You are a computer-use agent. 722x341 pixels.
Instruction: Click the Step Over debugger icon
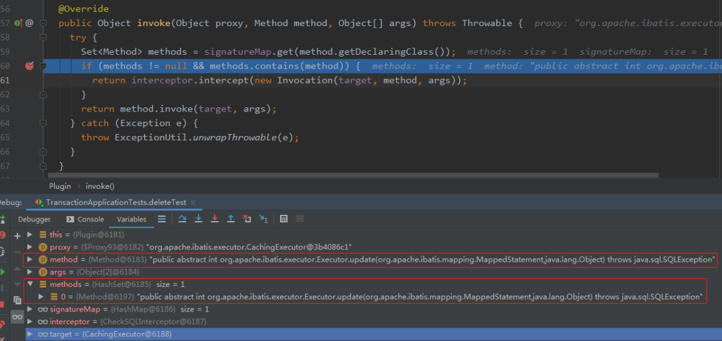point(182,219)
